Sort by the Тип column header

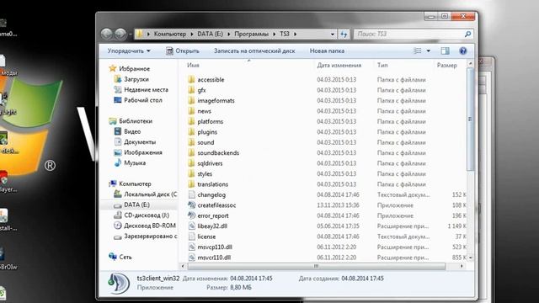tap(382, 66)
